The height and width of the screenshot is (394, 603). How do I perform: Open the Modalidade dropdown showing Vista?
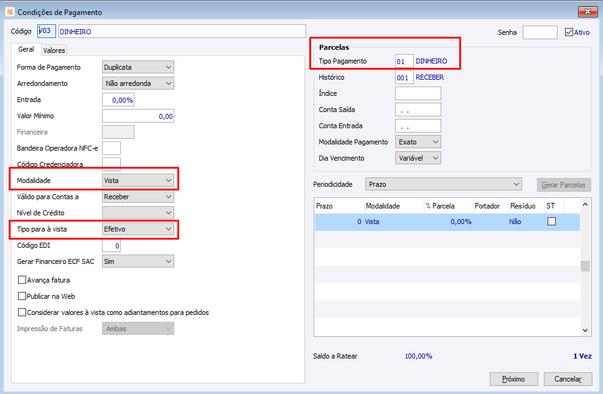pyautogui.click(x=138, y=181)
